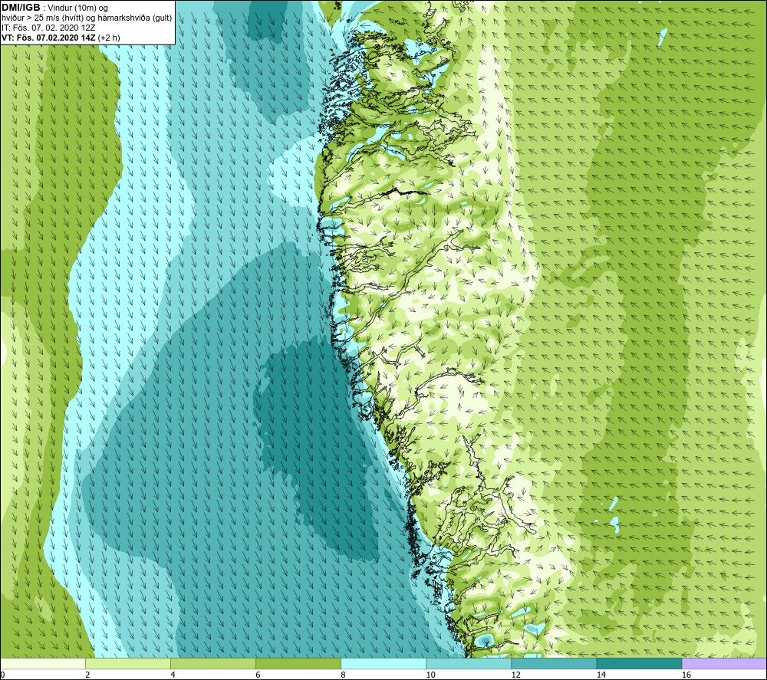Click the legend tick label '6'
Image resolution: width=767 pixels, height=680 pixels.
point(258,675)
